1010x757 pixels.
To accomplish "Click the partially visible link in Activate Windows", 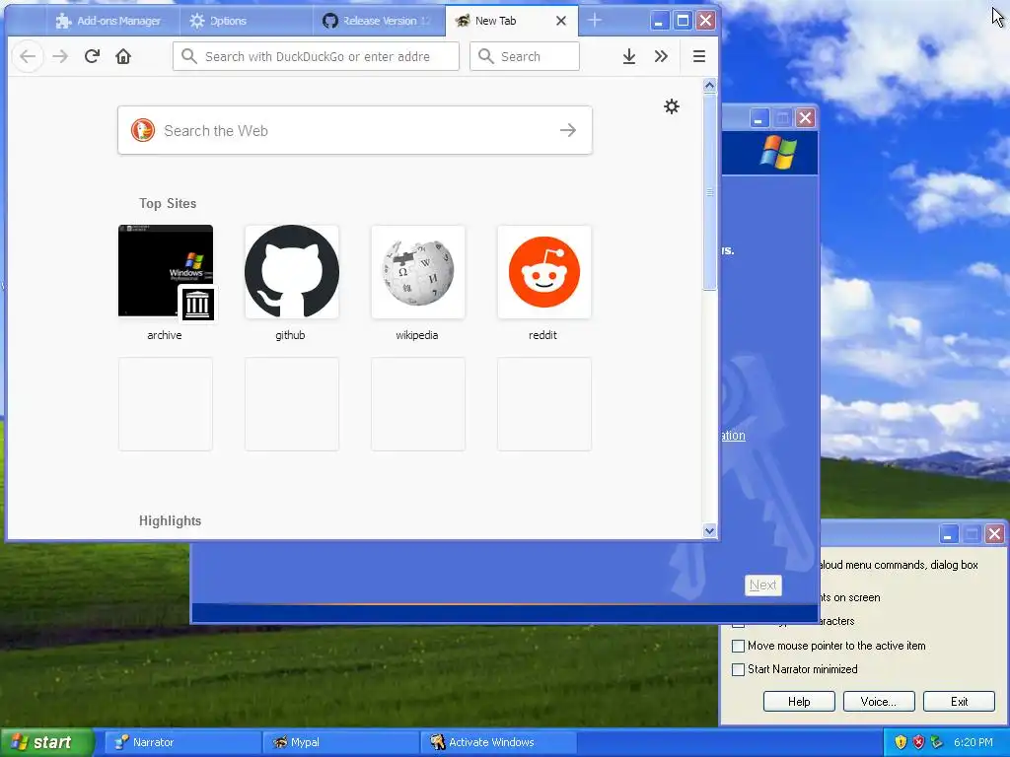I will [733, 436].
